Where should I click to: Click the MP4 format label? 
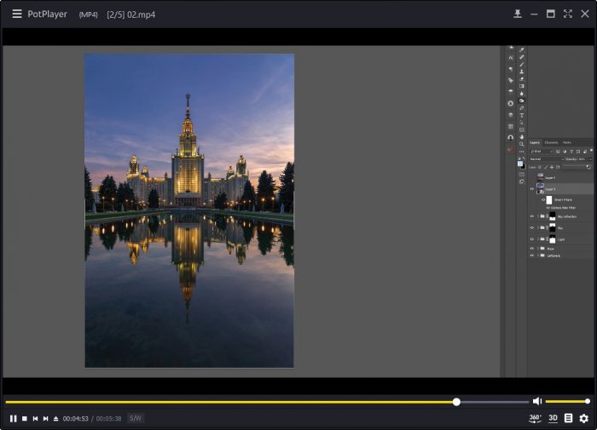[x=89, y=14]
